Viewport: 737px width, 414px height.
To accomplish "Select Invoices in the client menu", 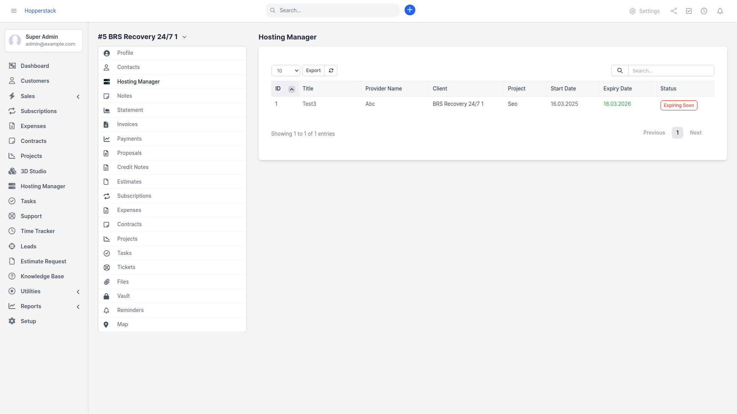I will coord(127,124).
